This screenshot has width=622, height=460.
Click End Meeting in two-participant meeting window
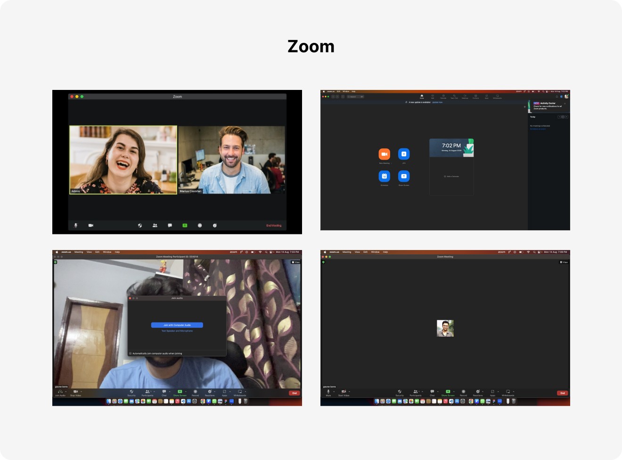click(274, 226)
